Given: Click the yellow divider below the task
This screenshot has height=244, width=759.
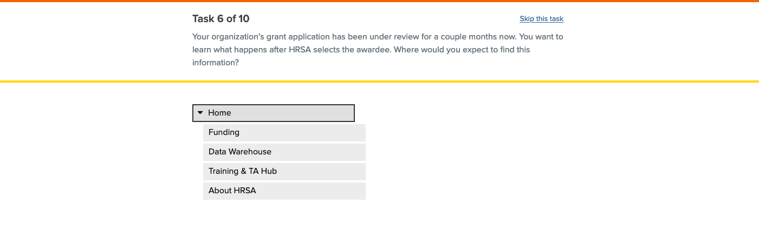Looking at the screenshot, I should (x=379, y=82).
